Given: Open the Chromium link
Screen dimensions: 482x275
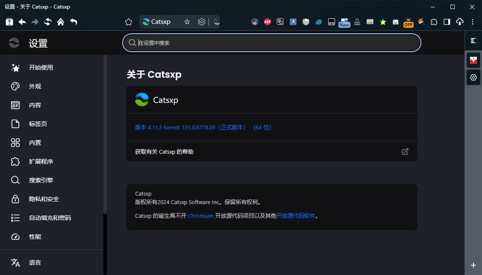Looking at the screenshot, I should 200,216.
